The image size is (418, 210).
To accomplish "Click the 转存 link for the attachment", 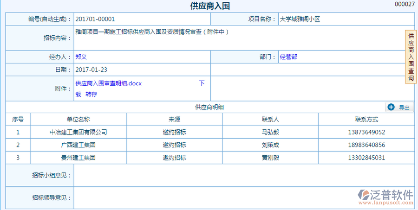I will [x=91, y=94].
